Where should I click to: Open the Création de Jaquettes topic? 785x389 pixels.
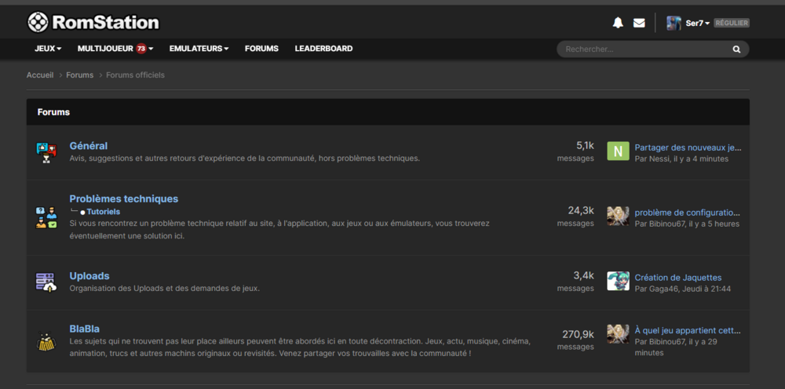click(677, 278)
